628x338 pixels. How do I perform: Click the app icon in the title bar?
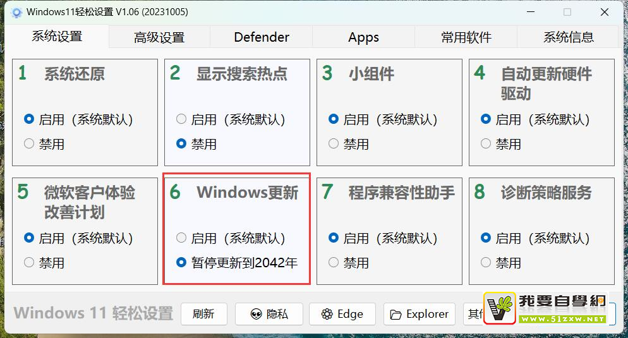pyautogui.click(x=17, y=12)
